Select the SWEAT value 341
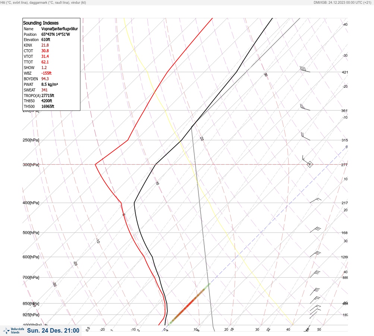 click(44, 90)
